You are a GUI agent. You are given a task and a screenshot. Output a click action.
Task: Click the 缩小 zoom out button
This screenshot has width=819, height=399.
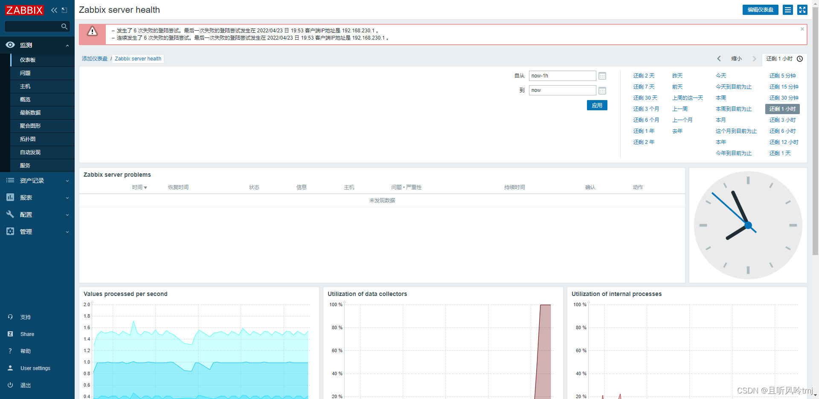pyautogui.click(x=736, y=59)
